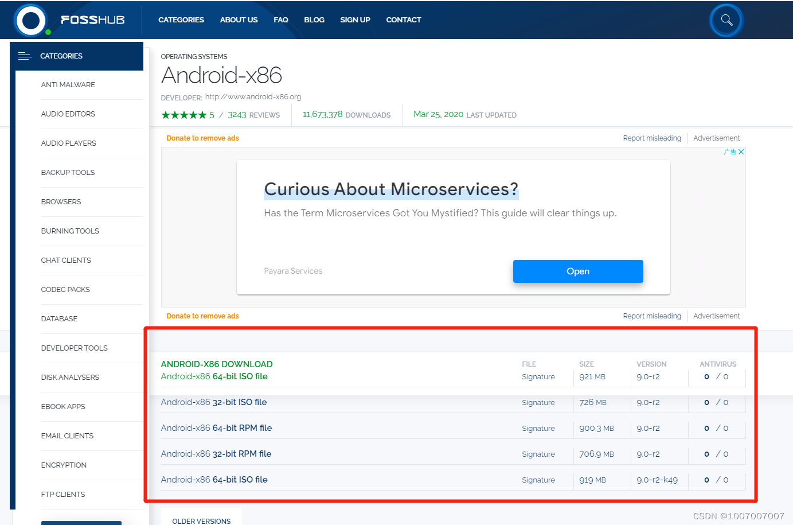Click the FossHub logo icon
Image resolution: width=793 pixels, height=525 pixels.
[31, 21]
